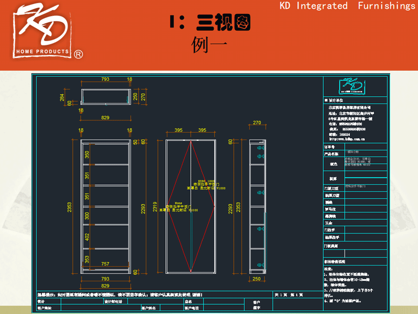Click the '共 1 页 第 1 页' page indicator

point(288,295)
